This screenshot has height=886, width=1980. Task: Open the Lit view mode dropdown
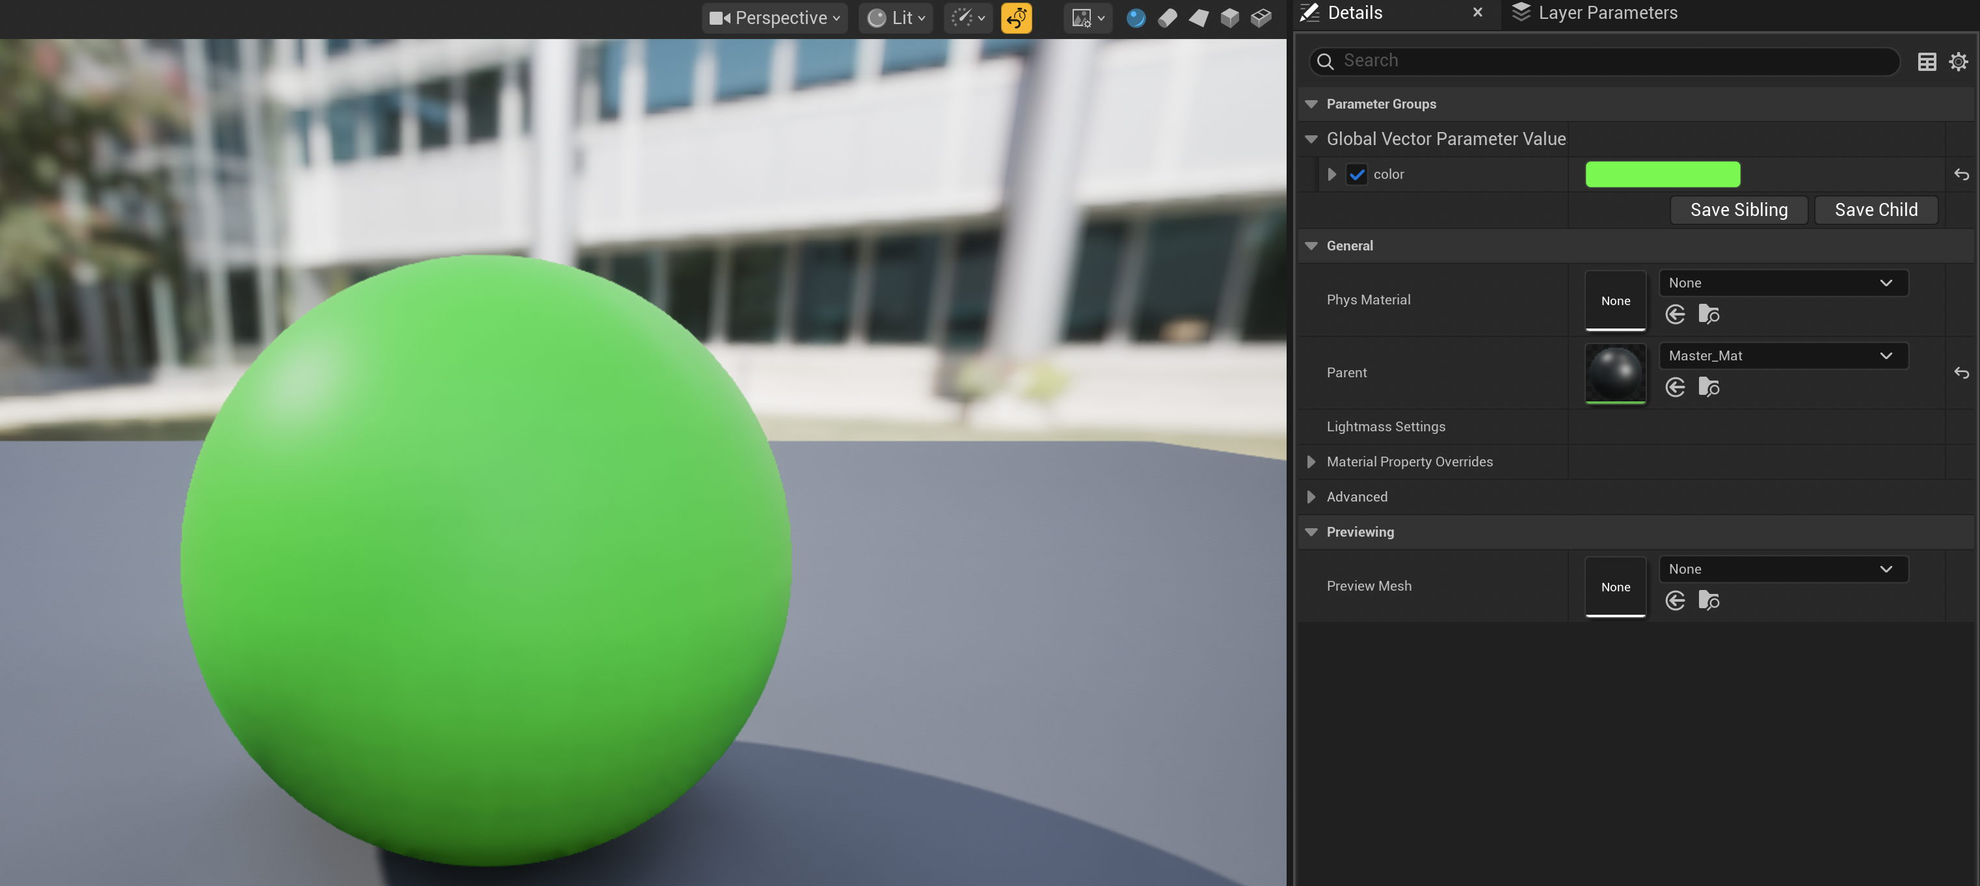[x=896, y=18]
